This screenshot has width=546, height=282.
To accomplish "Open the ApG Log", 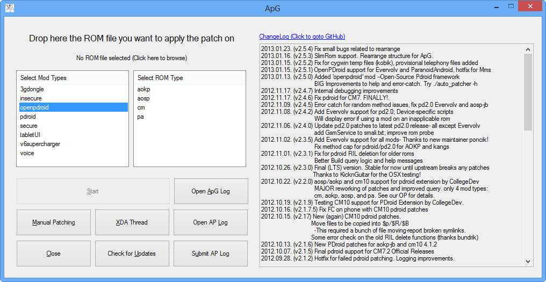I will pyautogui.click(x=211, y=191).
